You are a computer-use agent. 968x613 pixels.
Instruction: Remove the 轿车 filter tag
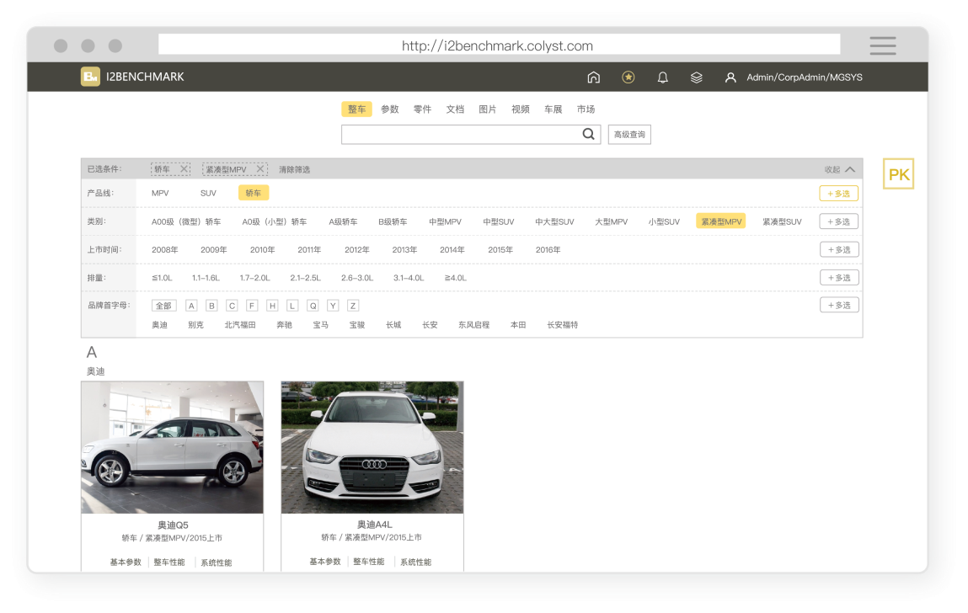(184, 168)
